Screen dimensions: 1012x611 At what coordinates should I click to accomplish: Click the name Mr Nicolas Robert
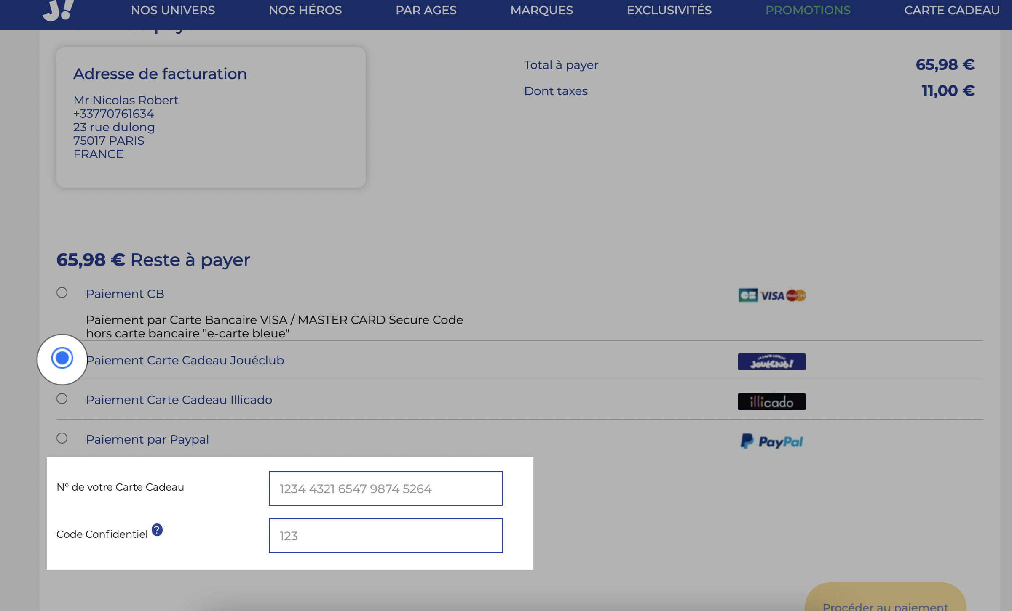click(x=126, y=100)
